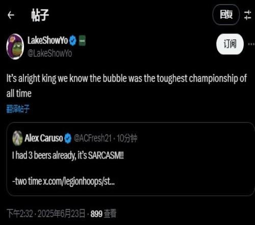Open the quoted SARCASM post text
Screen dimensions: 255x225
68,155
